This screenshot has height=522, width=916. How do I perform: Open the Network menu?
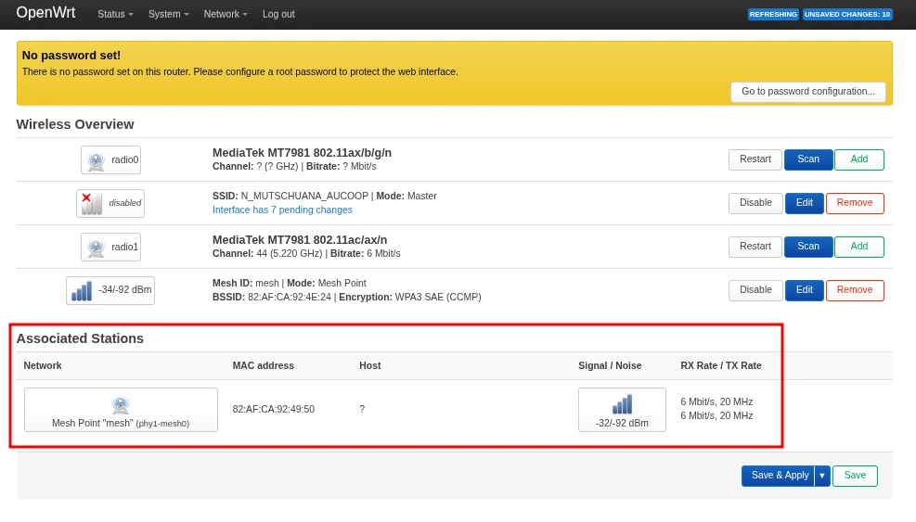pos(226,14)
